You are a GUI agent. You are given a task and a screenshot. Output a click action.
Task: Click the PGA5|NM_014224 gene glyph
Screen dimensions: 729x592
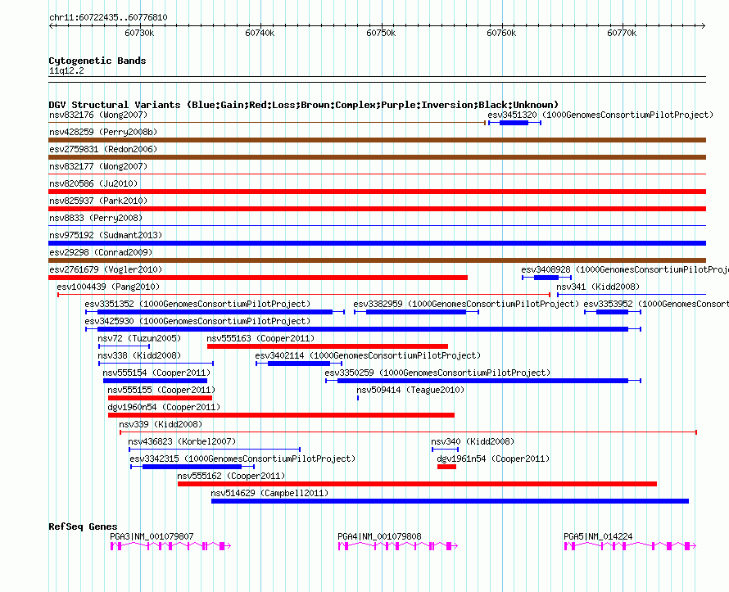click(x=630, y=546)
